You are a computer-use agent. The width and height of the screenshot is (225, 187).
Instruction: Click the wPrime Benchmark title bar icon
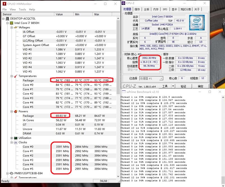coord(124,92)
